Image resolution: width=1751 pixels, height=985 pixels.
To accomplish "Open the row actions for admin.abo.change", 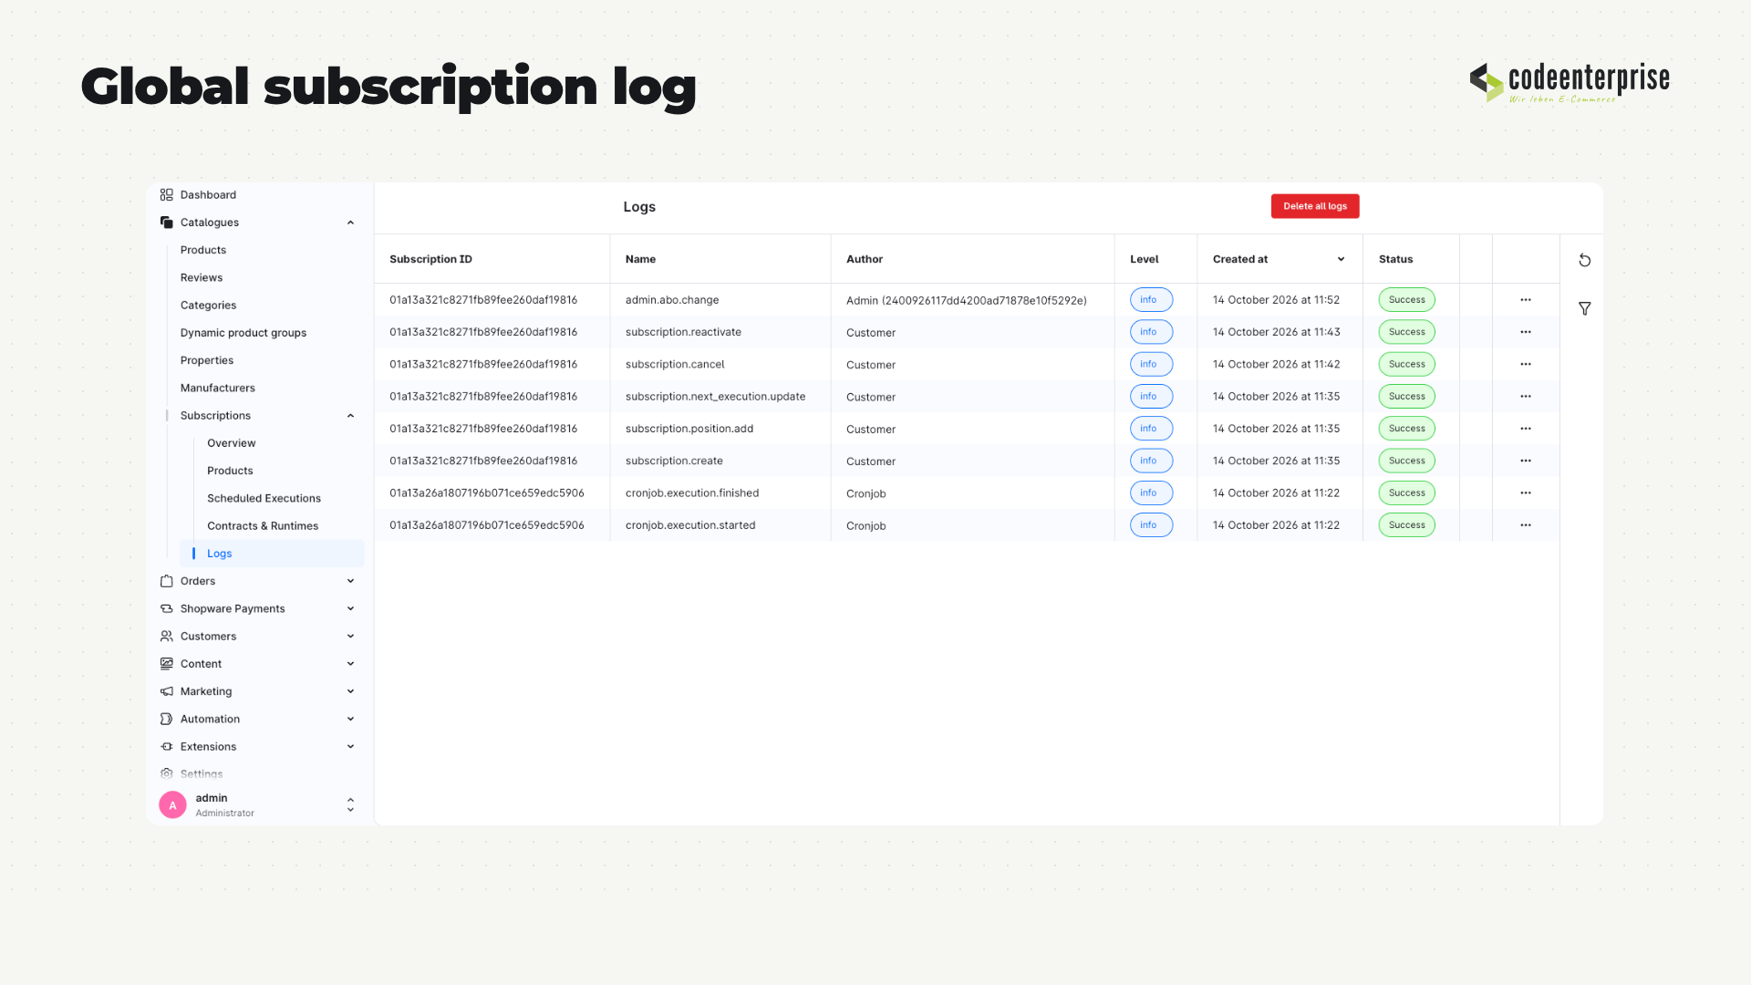I will tap(1526, 299).
